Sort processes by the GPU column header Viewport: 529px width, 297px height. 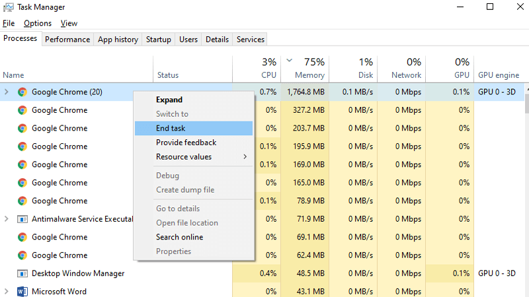click(x=450, y=69)
